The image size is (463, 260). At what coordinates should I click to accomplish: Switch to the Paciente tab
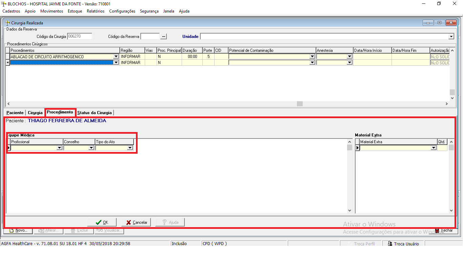point(15,113)
